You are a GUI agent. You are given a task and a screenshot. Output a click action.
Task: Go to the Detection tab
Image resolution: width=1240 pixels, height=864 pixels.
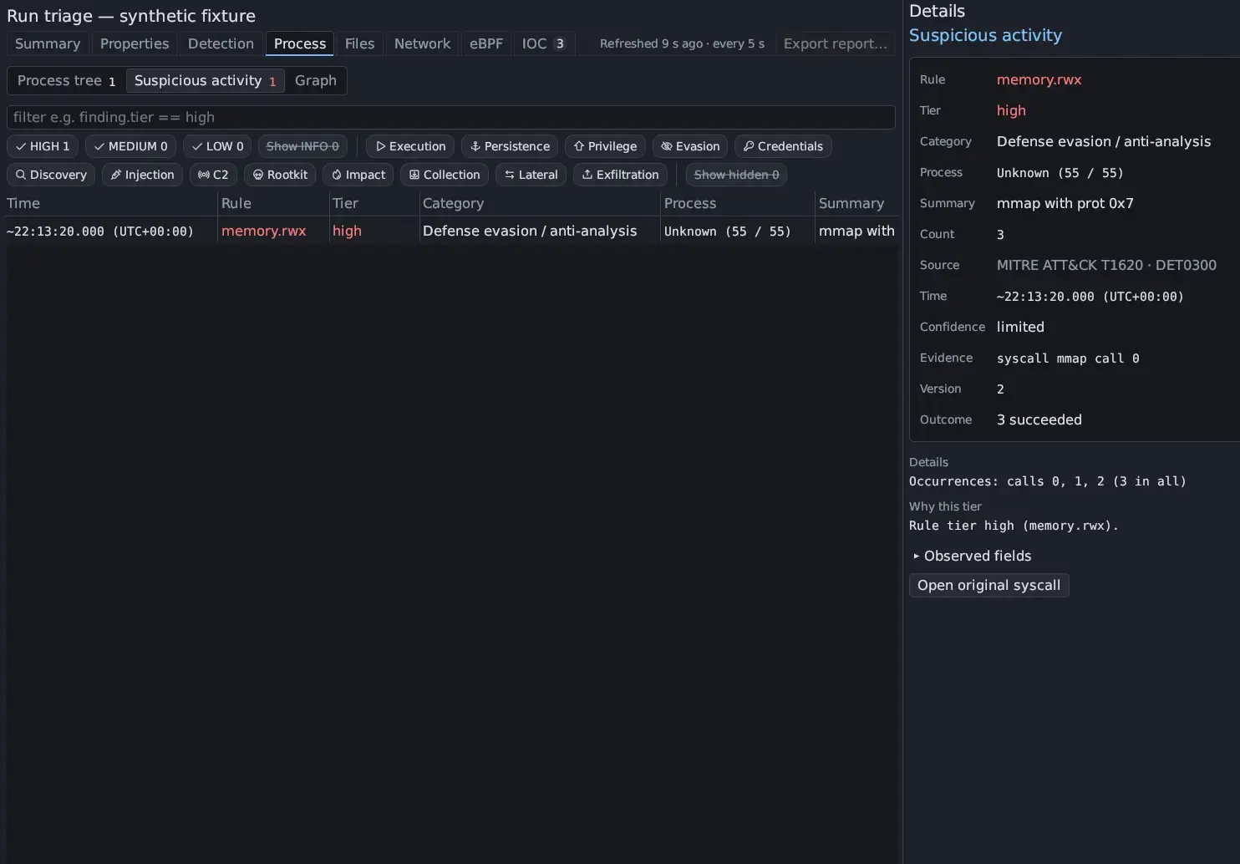click(x=221, y=43)
